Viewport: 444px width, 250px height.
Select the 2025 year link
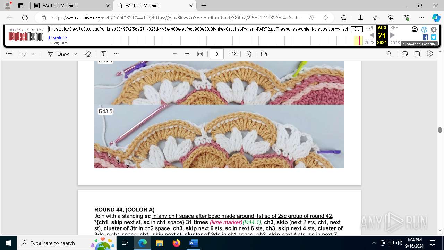click(395, 43)
